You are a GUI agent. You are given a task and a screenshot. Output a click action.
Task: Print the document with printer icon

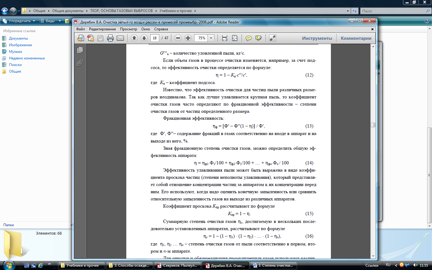pos(110,38)
